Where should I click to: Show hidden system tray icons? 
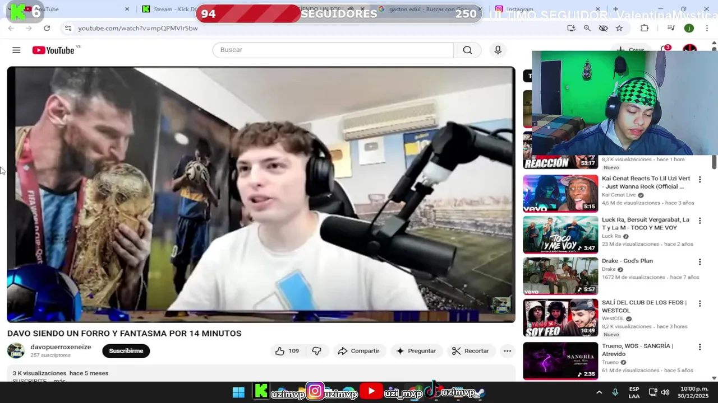599,392
